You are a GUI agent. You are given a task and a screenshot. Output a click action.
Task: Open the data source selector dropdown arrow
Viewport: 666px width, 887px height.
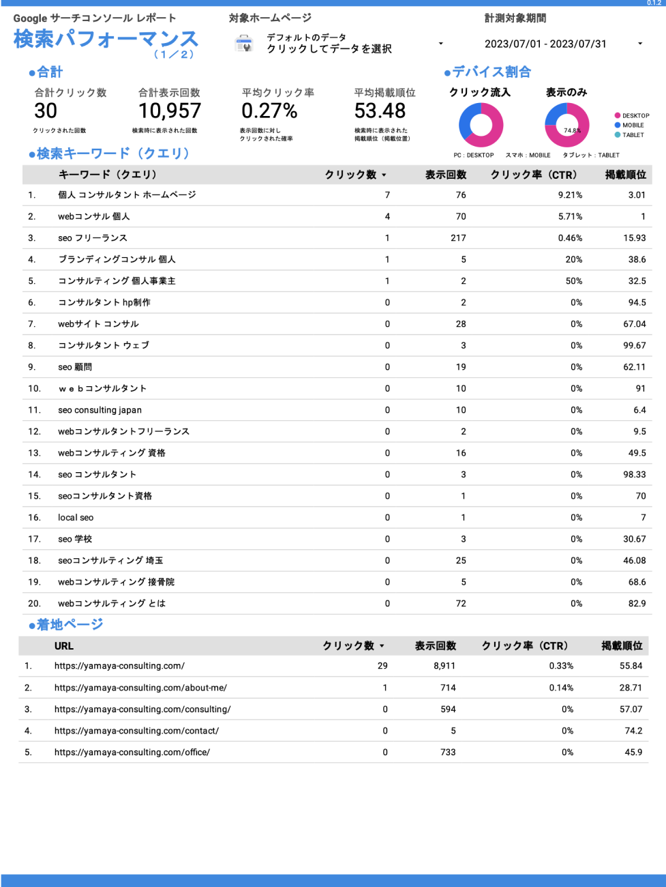click(x=440, y=44)
